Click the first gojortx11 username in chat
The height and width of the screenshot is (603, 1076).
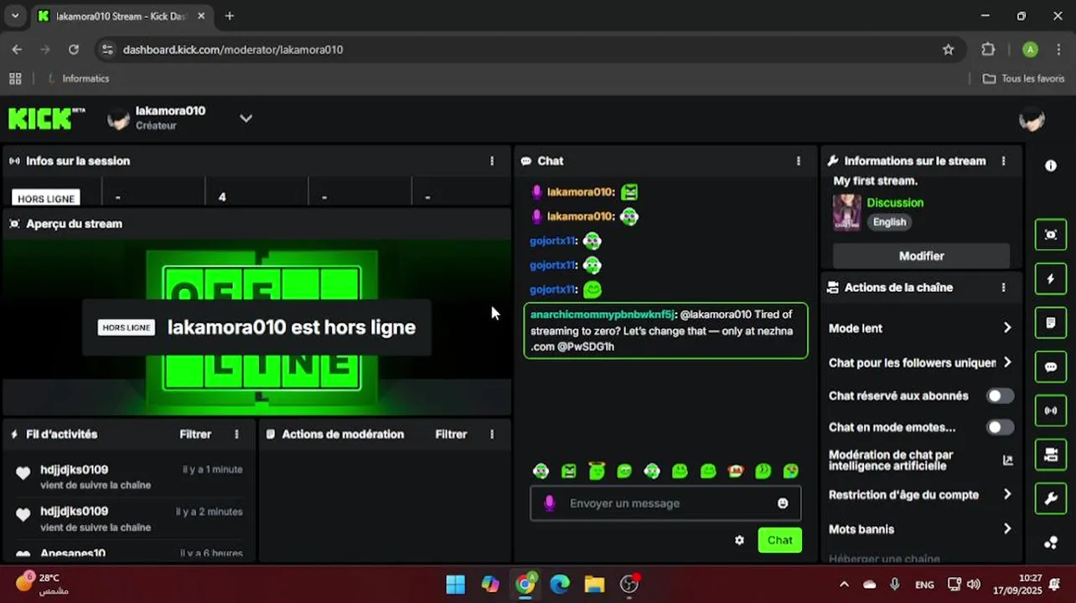[553, 241]
